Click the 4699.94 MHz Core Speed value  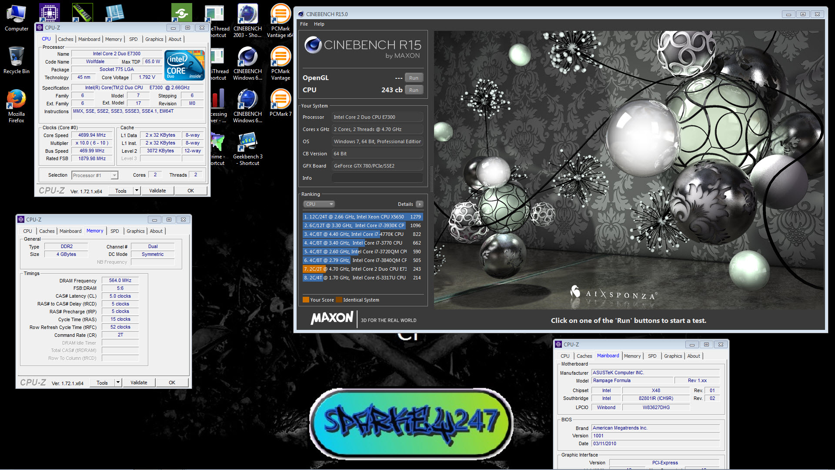(92, 135)
